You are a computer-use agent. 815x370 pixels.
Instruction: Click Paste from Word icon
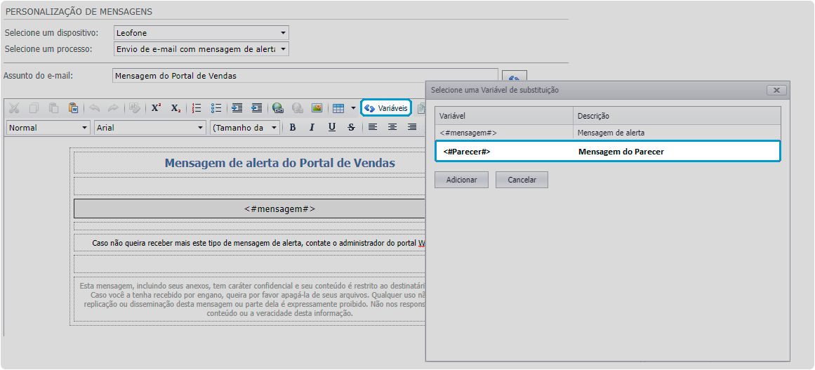point(73,108)
